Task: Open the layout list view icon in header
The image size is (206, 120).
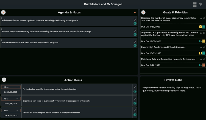Action: 195,4
